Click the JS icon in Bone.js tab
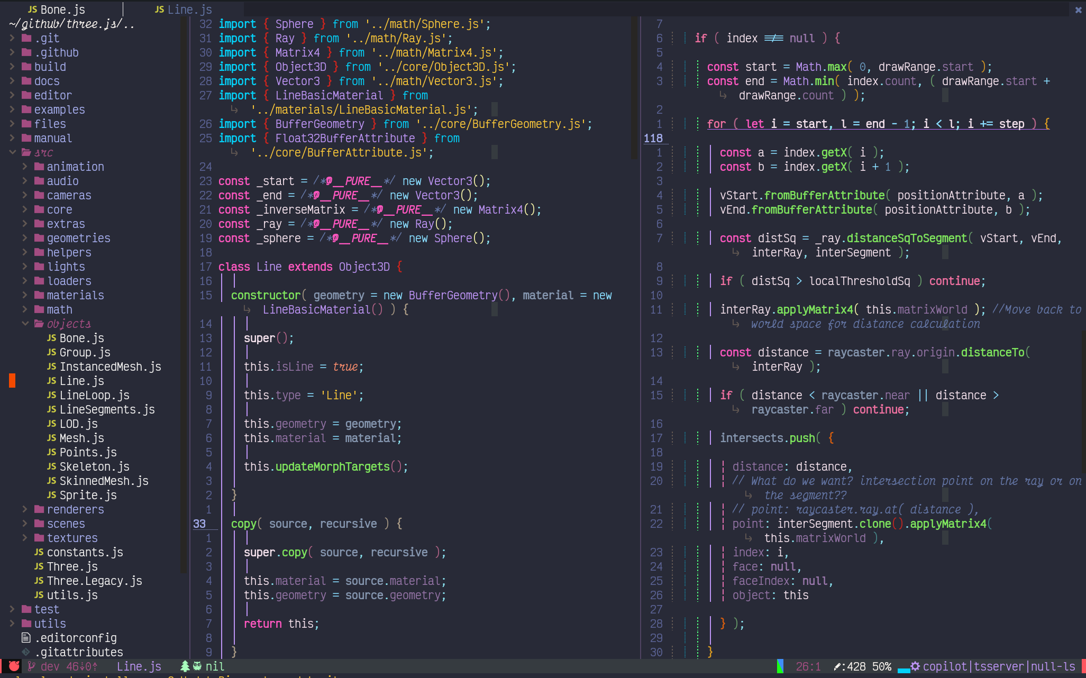The height and width of the screenshot is (678, 1086). tap(32, 10)
